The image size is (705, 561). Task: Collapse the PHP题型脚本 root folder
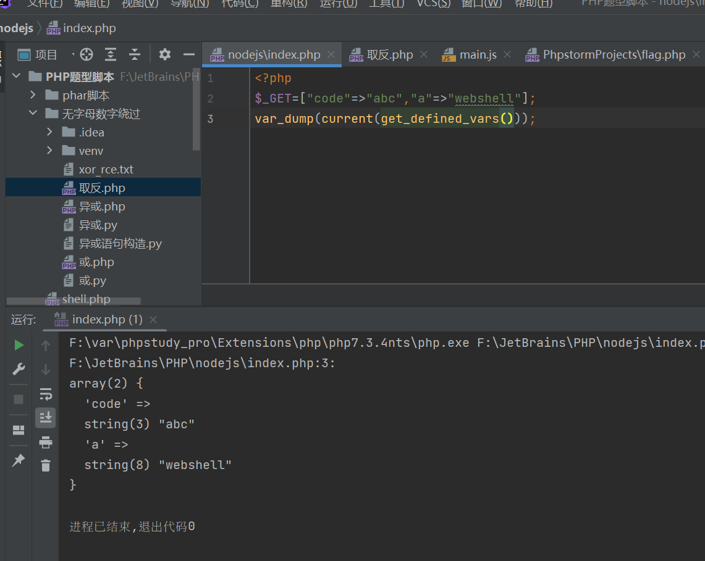(x=17, y=76)
